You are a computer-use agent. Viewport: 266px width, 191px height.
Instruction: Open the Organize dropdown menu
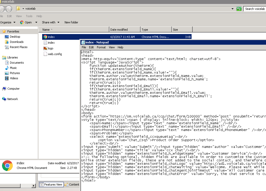click(x=8, y=22)
